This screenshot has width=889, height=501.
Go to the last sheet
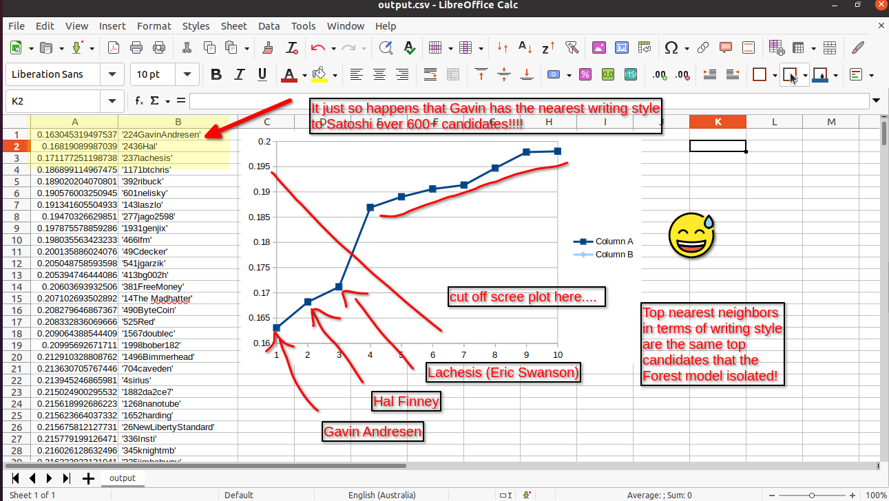66,478
